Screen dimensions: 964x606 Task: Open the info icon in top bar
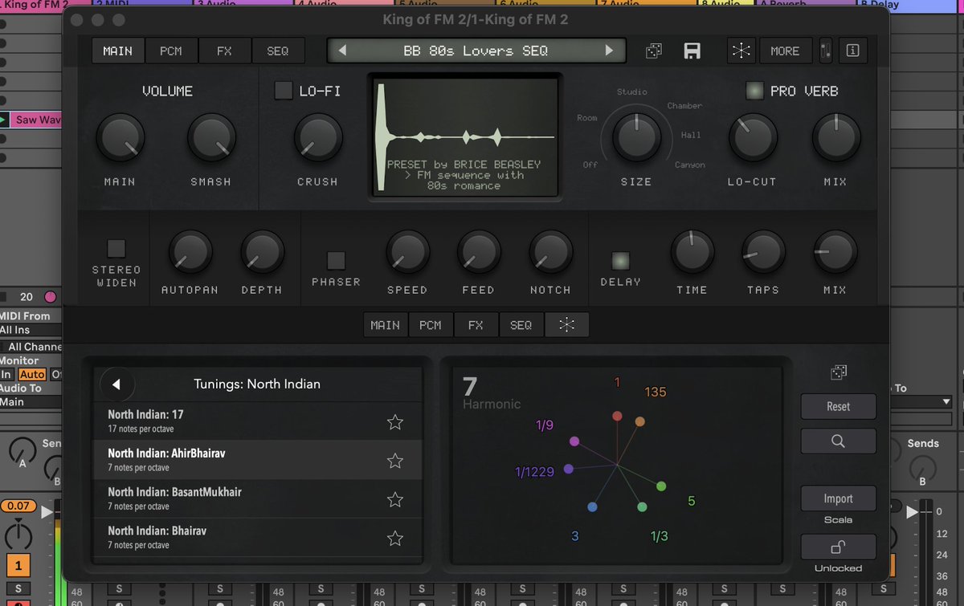pyautogui.click(x=852, y=51)
